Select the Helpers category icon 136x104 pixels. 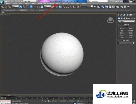pos(129,19)
